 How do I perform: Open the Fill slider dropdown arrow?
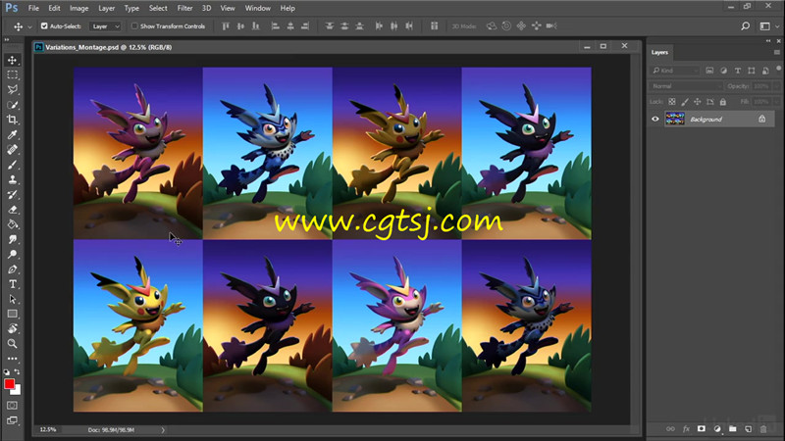tap(776, 102)
